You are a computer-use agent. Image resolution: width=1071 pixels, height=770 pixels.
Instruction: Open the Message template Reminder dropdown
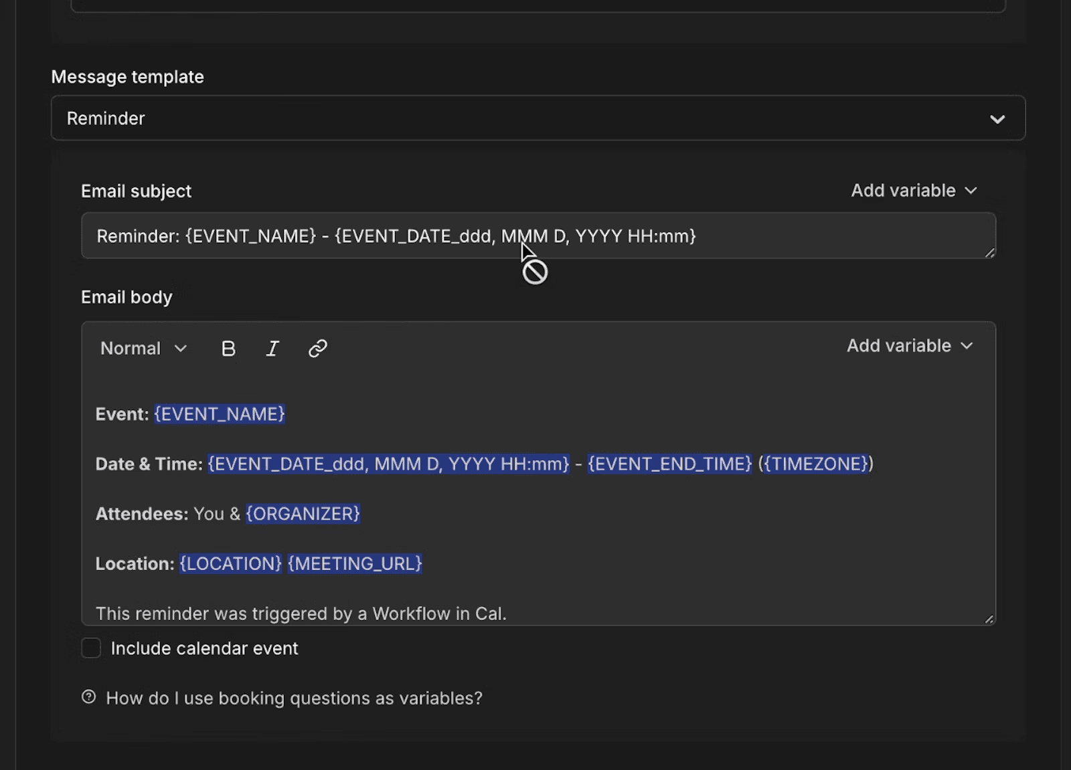pyautogui.click(x=538, y=118)
